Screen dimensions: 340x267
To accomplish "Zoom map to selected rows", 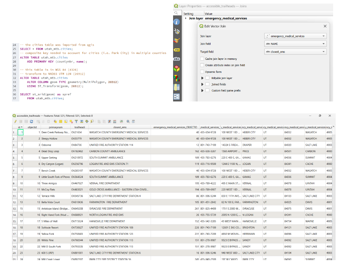I will point(92,121).
